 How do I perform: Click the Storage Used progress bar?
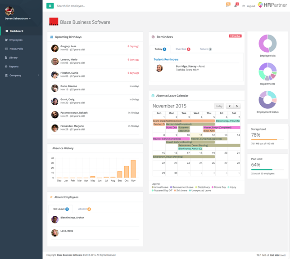(x=267, y=140)
